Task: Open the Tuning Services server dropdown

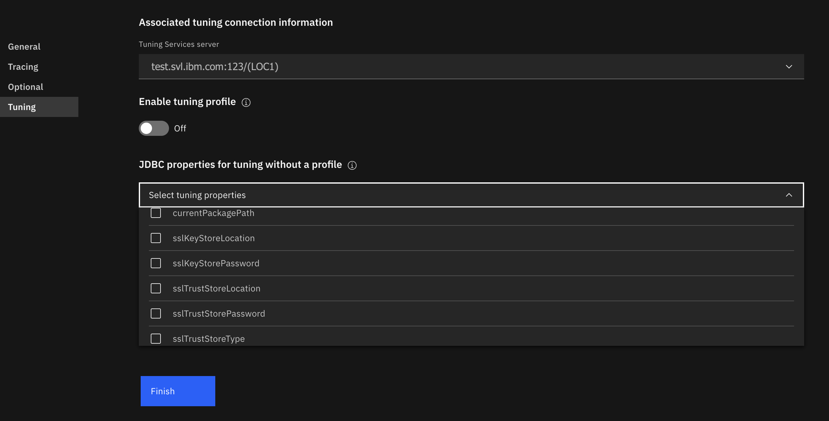Action: 789,67
